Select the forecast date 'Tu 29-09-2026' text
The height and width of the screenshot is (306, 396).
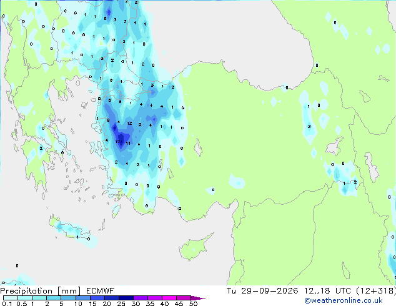262,290
